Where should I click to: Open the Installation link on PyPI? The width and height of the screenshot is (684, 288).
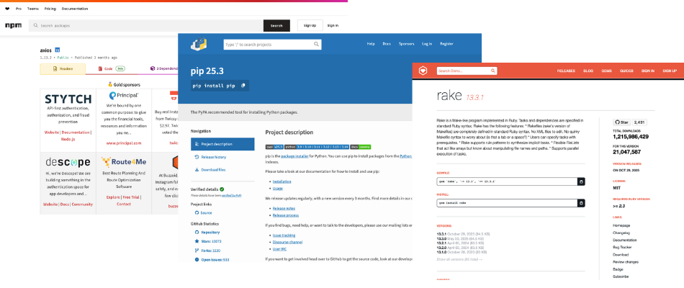click(x=282, y=181)
